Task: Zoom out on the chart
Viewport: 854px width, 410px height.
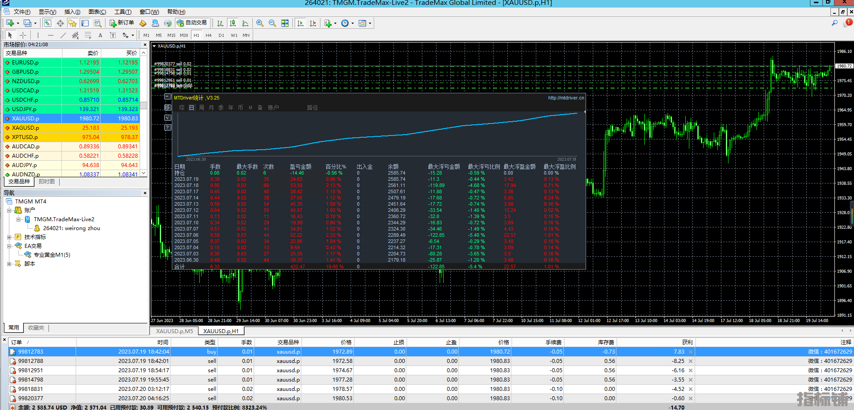Action: point(272,23)
